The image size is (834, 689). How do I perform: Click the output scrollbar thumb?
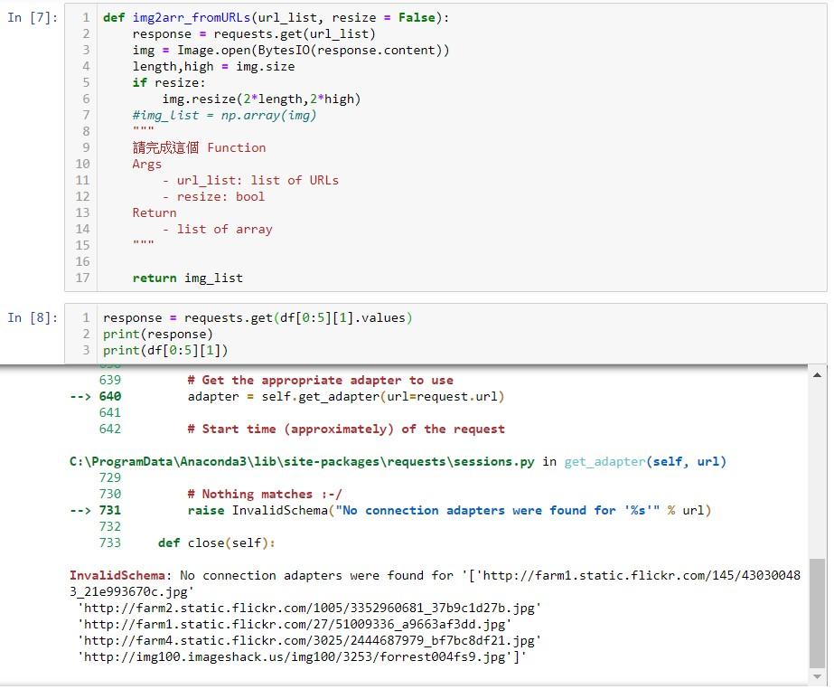point(817,612)
